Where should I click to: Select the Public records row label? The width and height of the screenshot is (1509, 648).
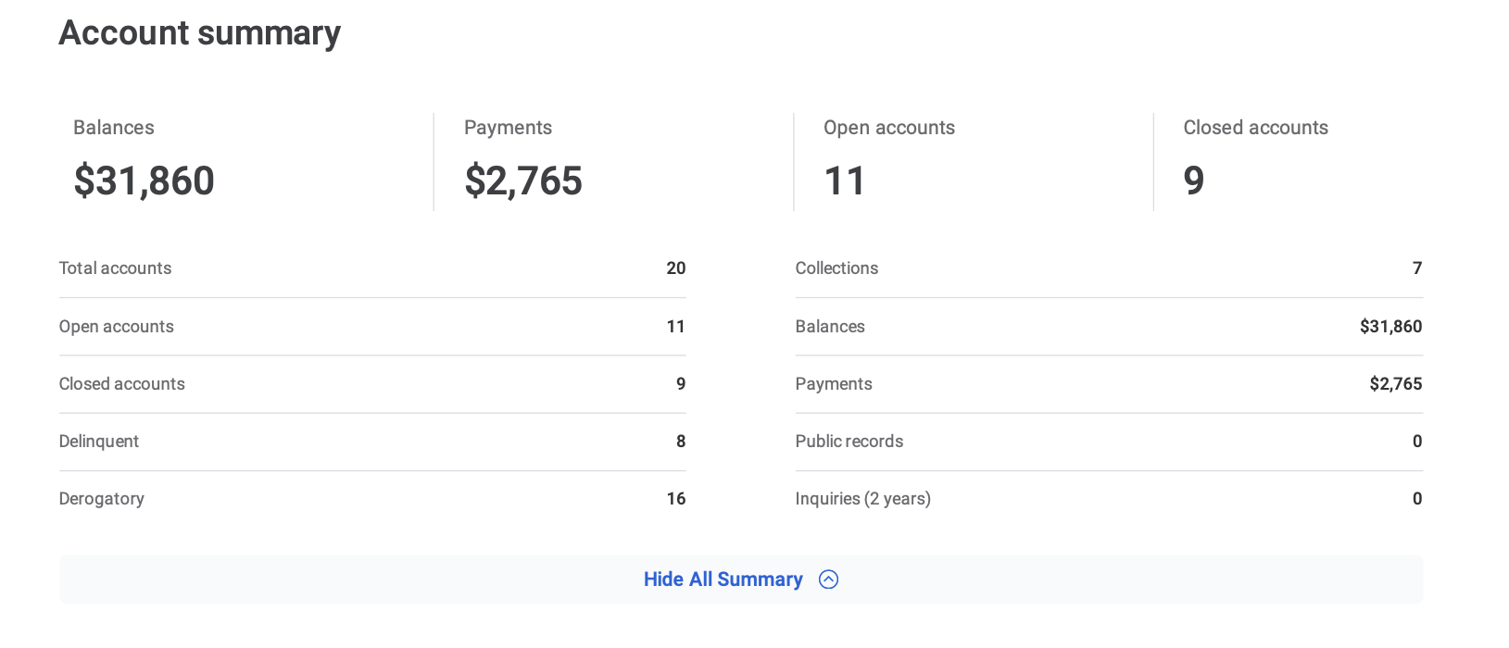(849, 442)
